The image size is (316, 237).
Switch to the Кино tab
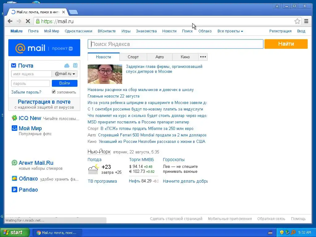(185, 57)
